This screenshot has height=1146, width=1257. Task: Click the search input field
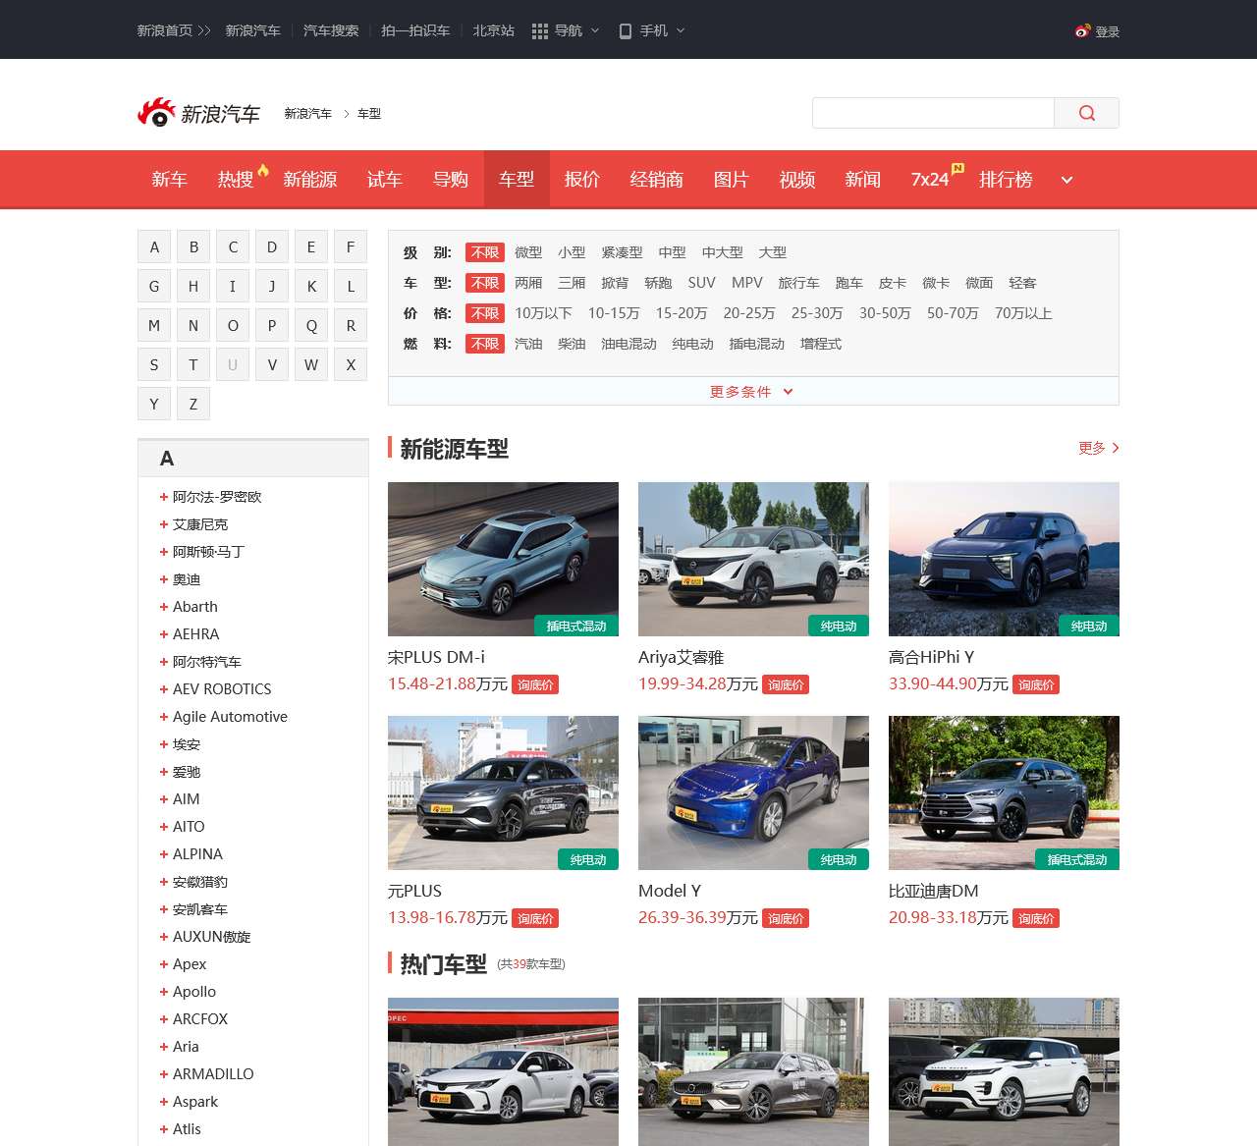click(x=933, y=113)
